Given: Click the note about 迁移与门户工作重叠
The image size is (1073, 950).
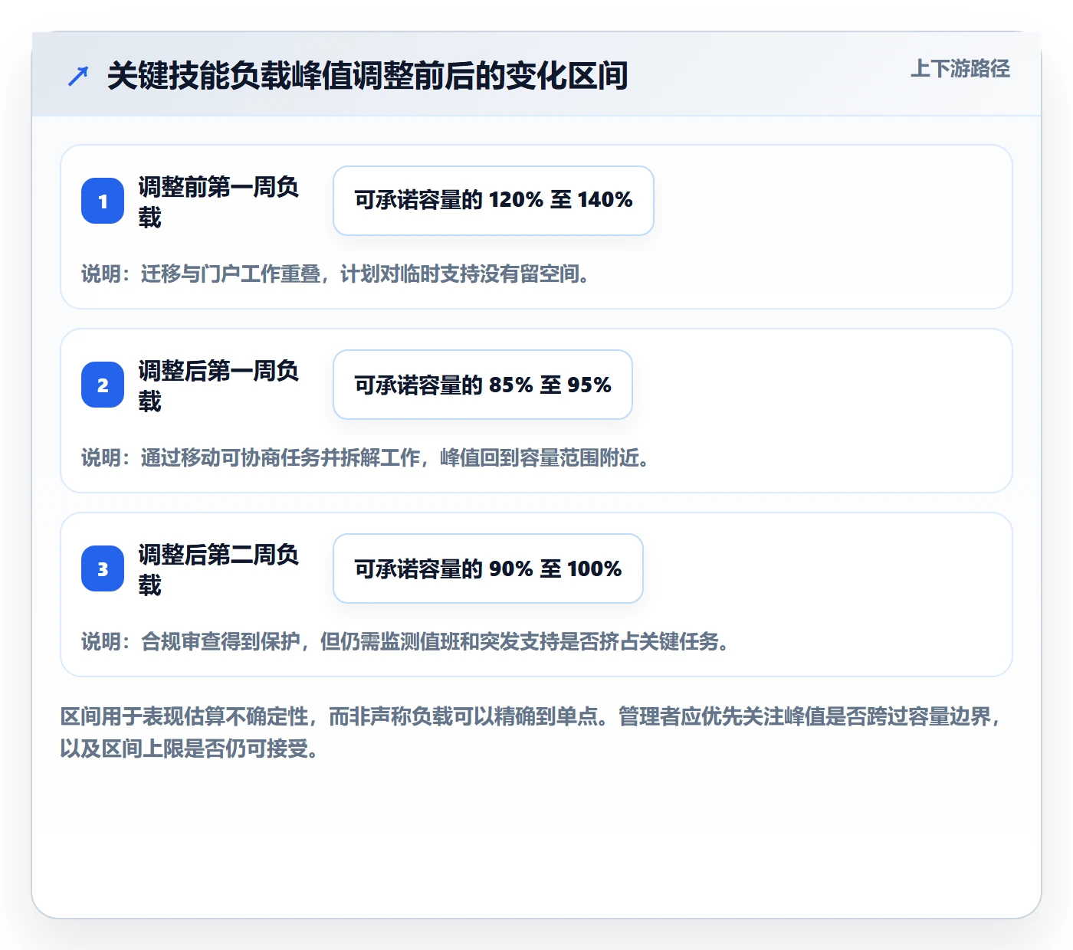Looking at the screenshot, I should pos(336,274).
